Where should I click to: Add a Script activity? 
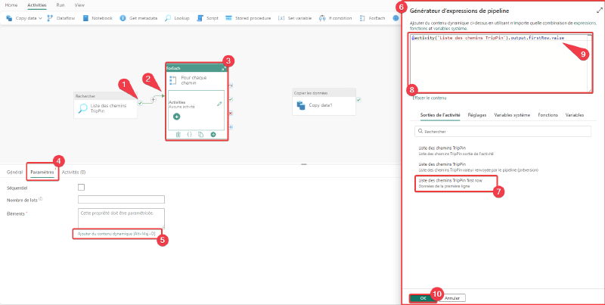[207, 18]
